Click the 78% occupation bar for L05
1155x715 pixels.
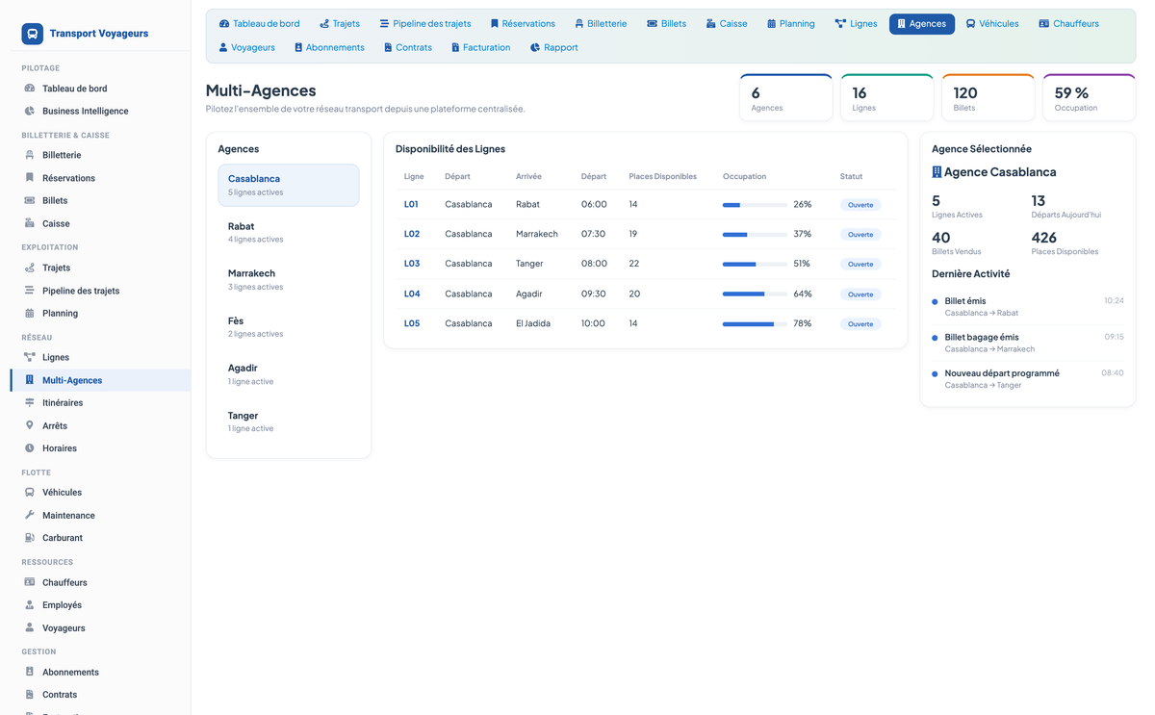tap(755, 324)
